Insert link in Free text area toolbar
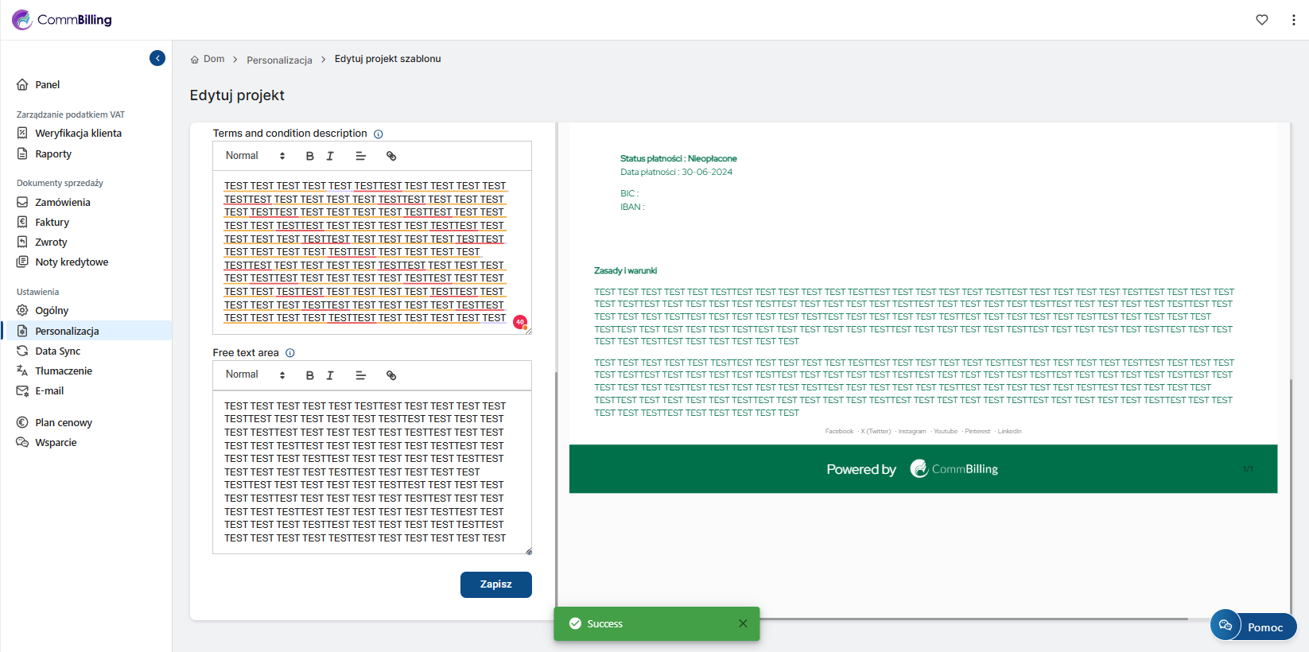This screenshot has height=652, width=1309. 391,375
